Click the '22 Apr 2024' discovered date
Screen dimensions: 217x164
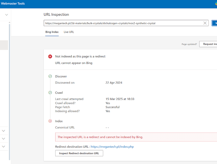[114, 83]
